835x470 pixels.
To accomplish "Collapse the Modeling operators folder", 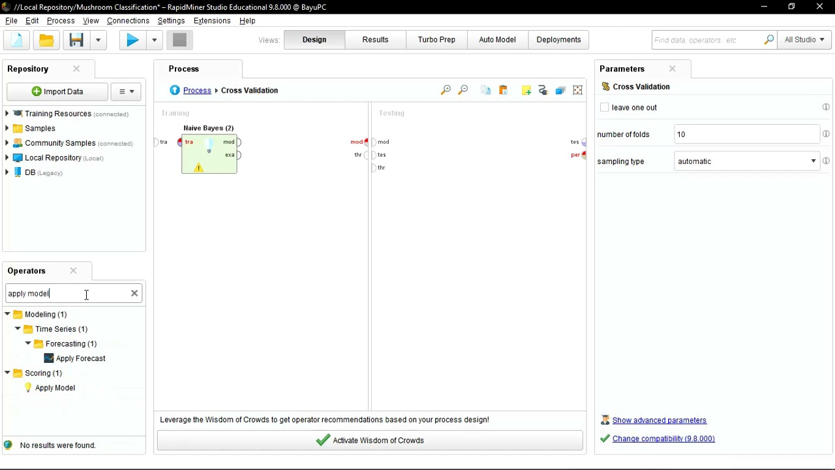I will click(7, 315).
